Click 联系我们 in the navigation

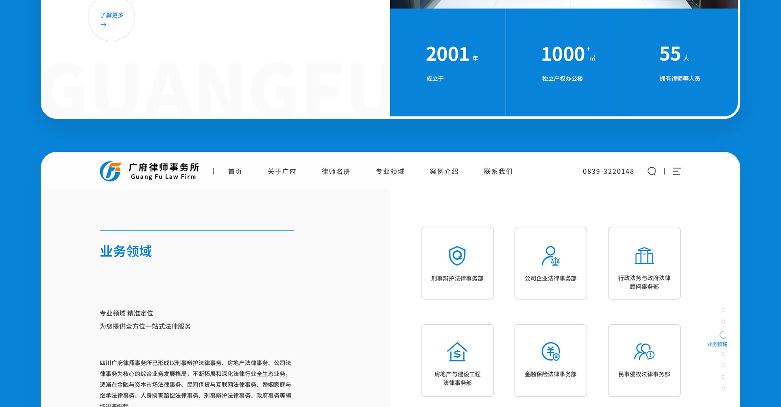tap(498, 172)
